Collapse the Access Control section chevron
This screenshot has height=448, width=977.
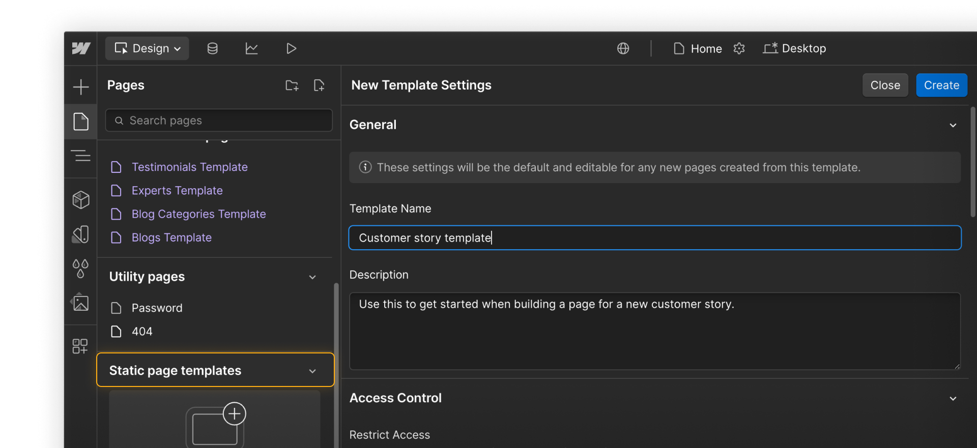pyautogui.click(x=953, y=399)
